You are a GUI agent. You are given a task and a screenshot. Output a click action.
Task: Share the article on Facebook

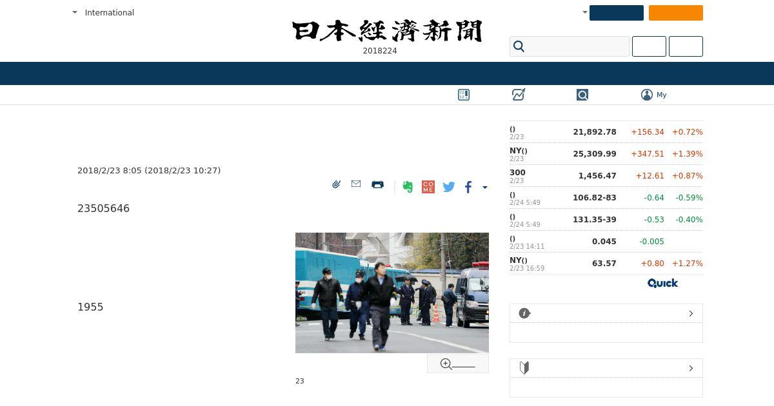coord(468,187)
